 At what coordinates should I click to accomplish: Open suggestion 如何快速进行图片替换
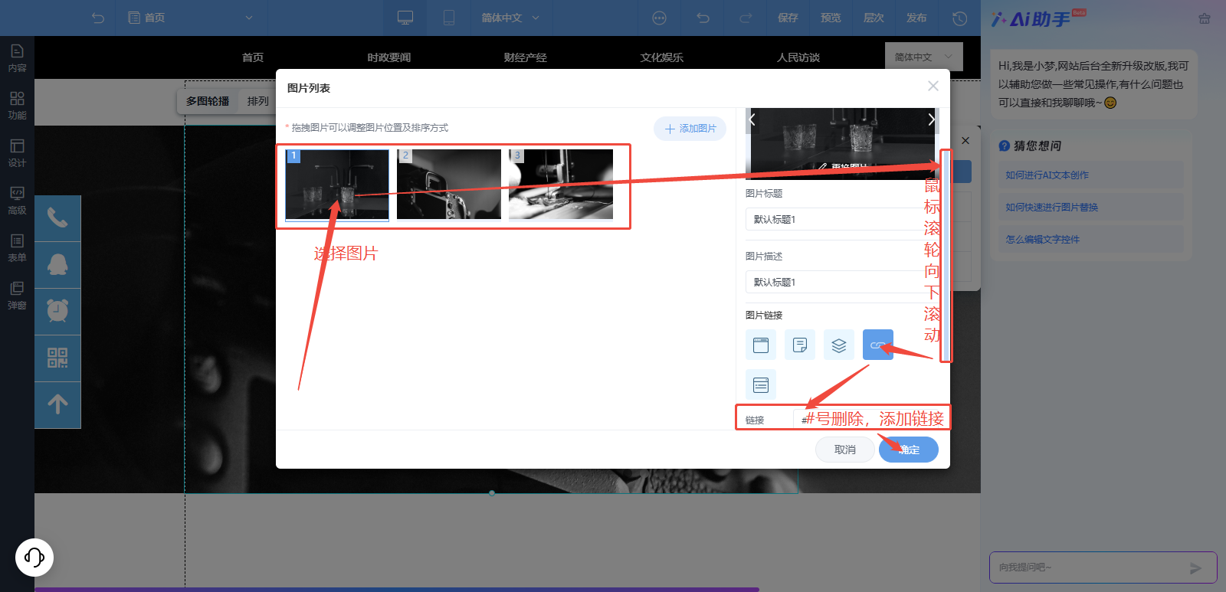[1091, 207]
